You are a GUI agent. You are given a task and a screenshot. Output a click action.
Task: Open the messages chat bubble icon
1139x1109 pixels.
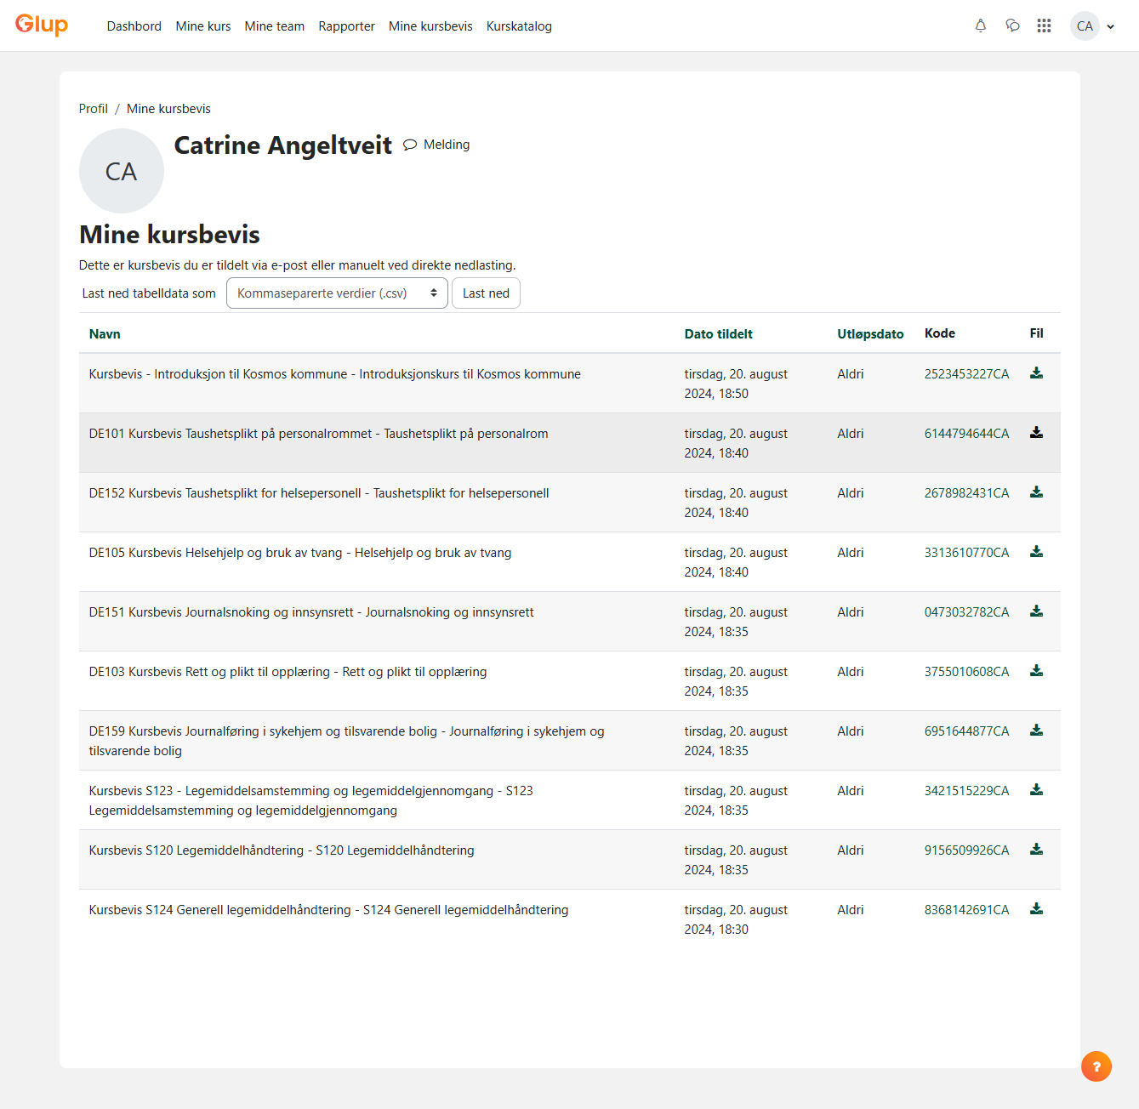(1012, 26)
